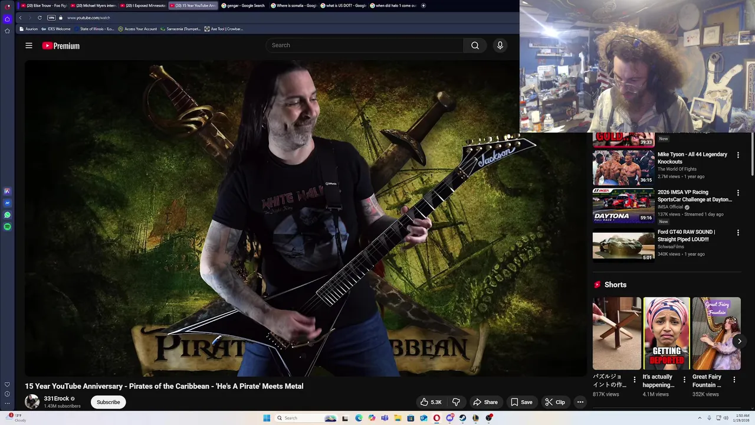The image size is (755, 425).
Task: Open the Windows Start menu
Action: (x=267, y=418)
